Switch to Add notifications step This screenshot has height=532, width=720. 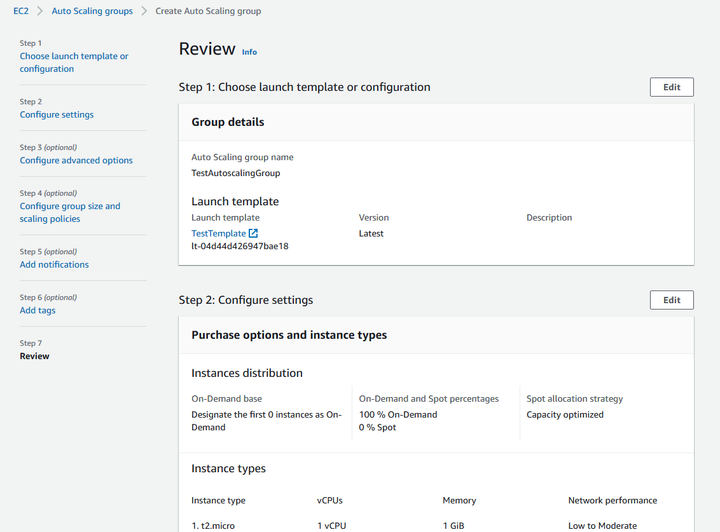coord(54,264)
